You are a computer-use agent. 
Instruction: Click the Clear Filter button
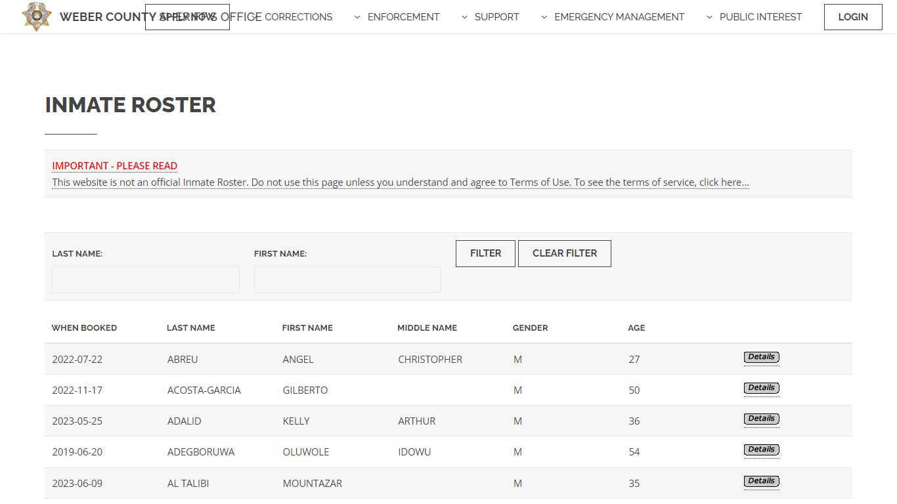(565, 253)
